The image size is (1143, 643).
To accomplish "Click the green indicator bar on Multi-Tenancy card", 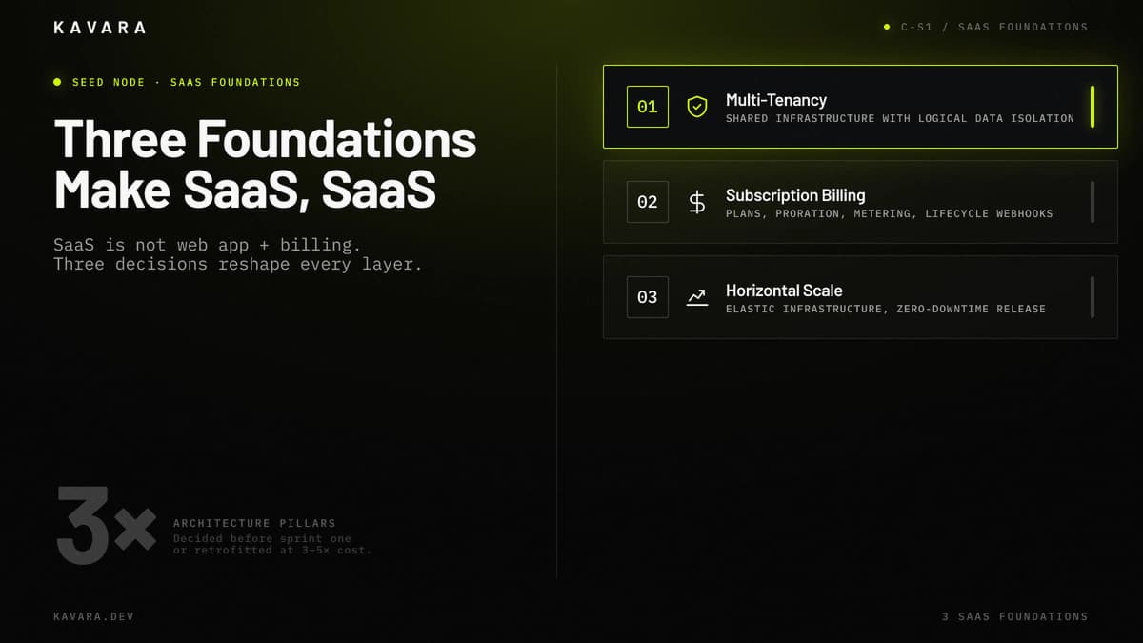I will pos(1093,107).
